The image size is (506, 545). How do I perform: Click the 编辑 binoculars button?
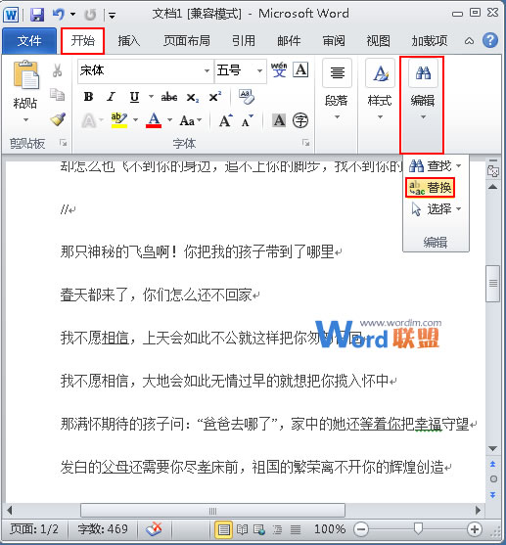pos(423,90)
